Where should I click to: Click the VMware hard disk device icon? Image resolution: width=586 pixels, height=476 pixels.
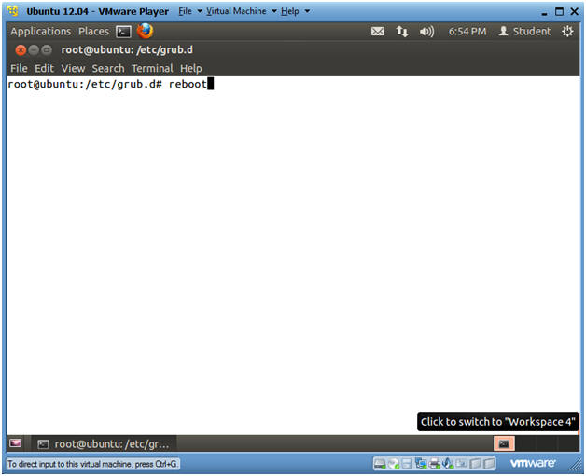380,464
